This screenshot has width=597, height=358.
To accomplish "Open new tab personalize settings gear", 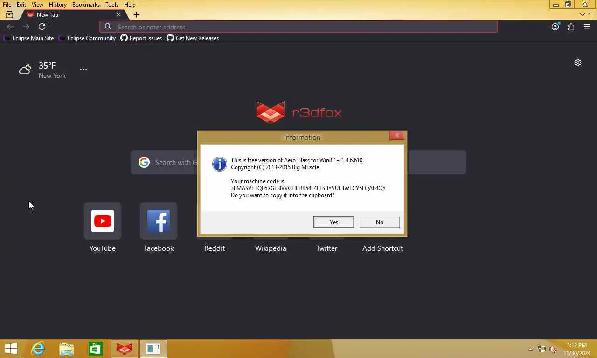I will pos(578,62).
